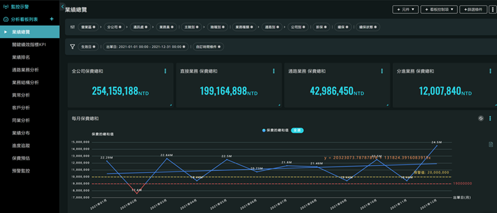Open the 看板控制項 dropdown
The height and width of the screenshot is (213, 497).
point(439,10)
